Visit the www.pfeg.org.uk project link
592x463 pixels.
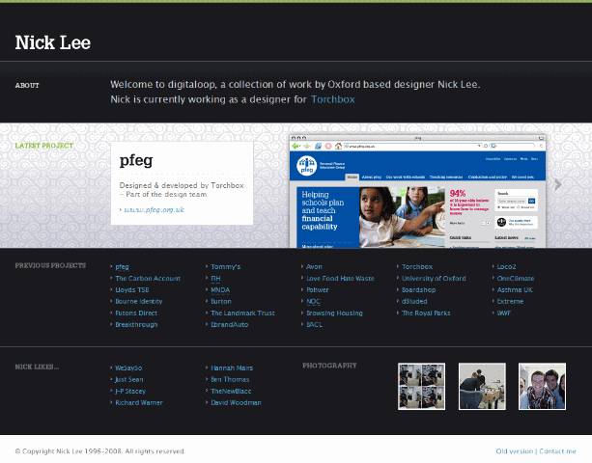[155, 209]
